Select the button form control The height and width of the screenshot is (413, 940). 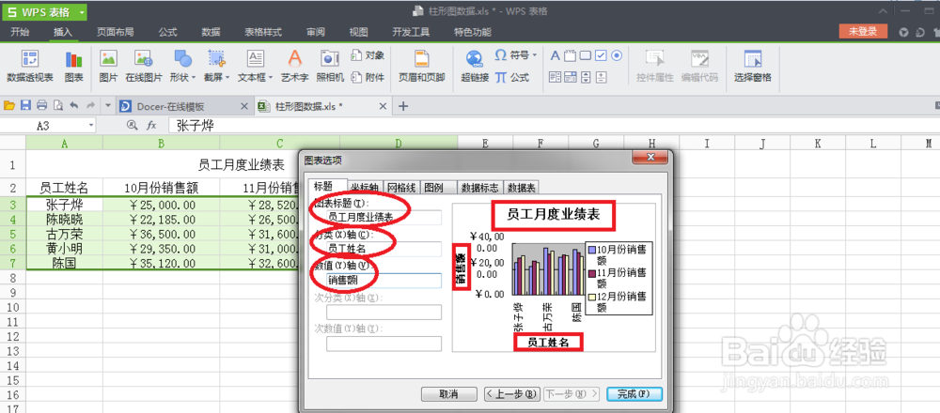586,55
